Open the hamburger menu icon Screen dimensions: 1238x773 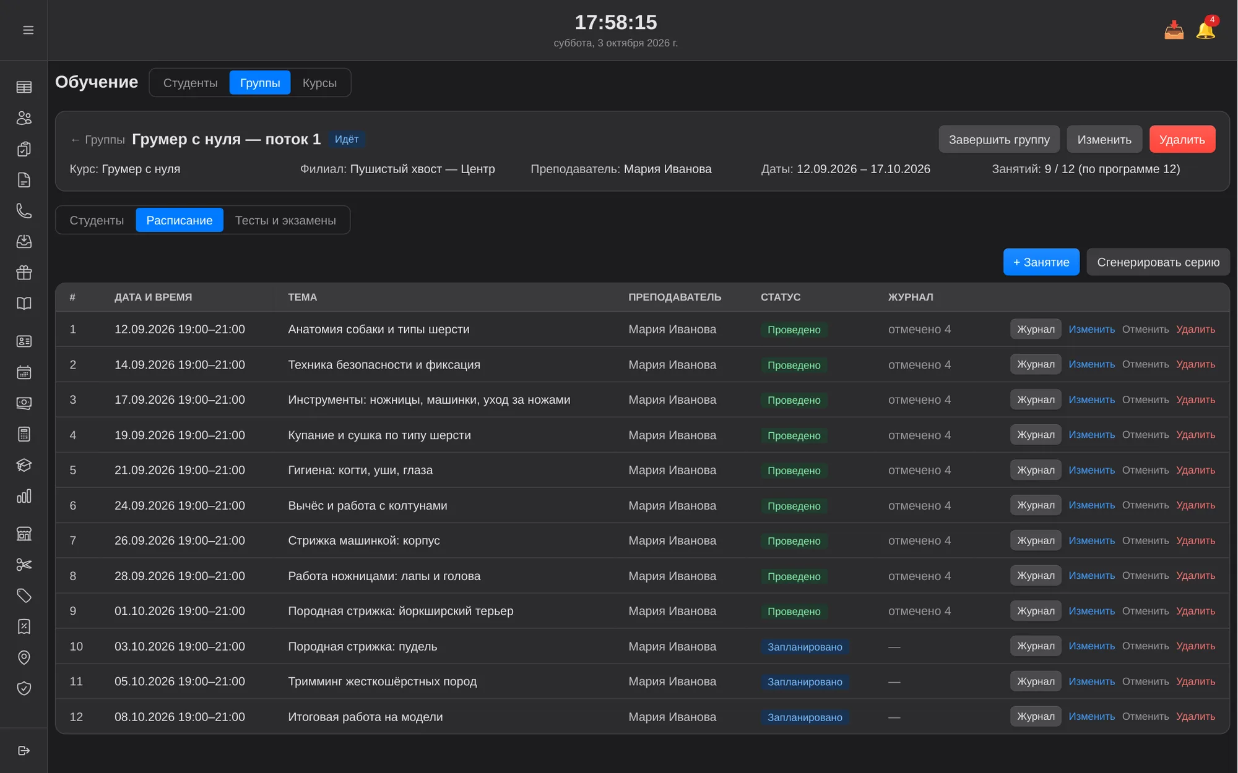(28, 30)
